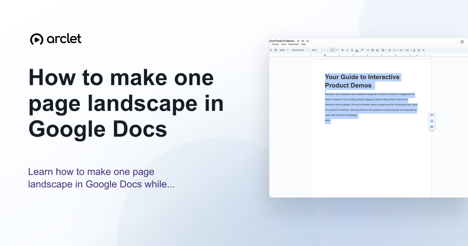This screenshot has width=468, height=246.
Task: Click the add comment icon in the page margin
Action: coord(432,115)
